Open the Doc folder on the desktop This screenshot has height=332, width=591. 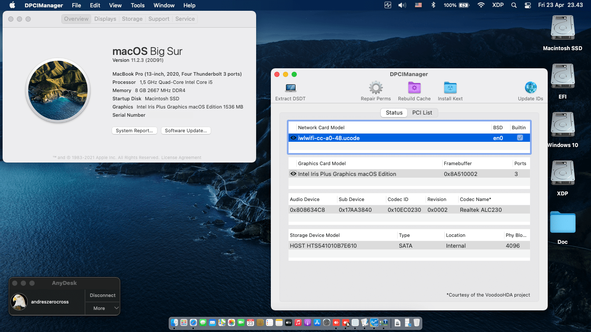point(562,223)
